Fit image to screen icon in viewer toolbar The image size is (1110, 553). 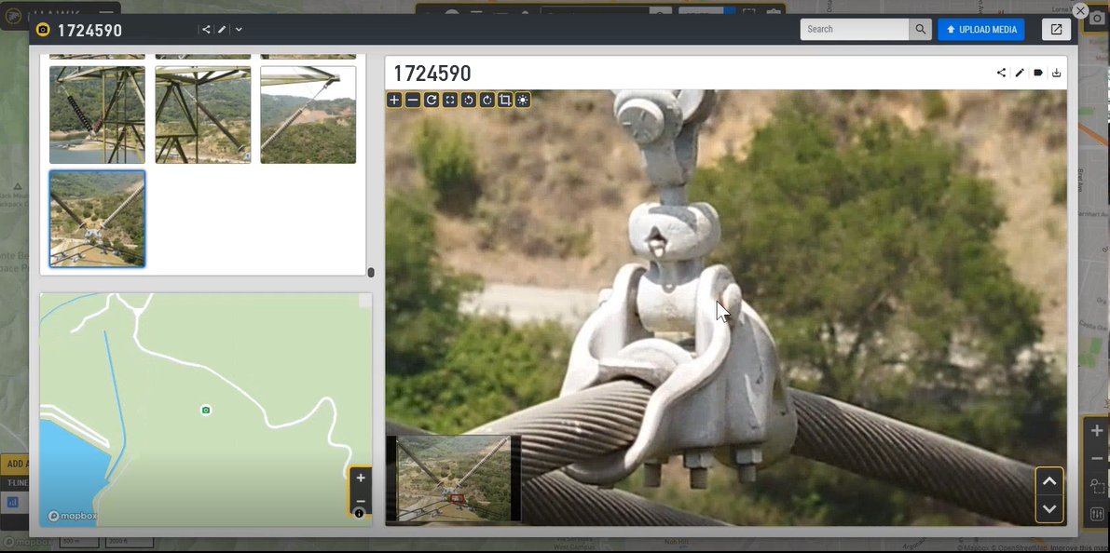point(449,100)
